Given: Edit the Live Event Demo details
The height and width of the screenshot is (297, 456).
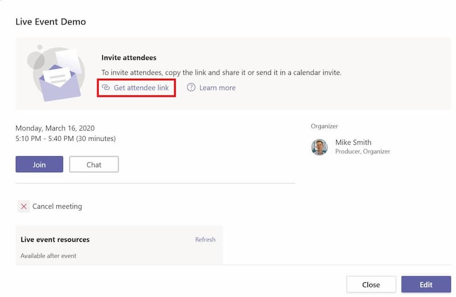Looking at the screenshot, I should (x=426, y=285).
